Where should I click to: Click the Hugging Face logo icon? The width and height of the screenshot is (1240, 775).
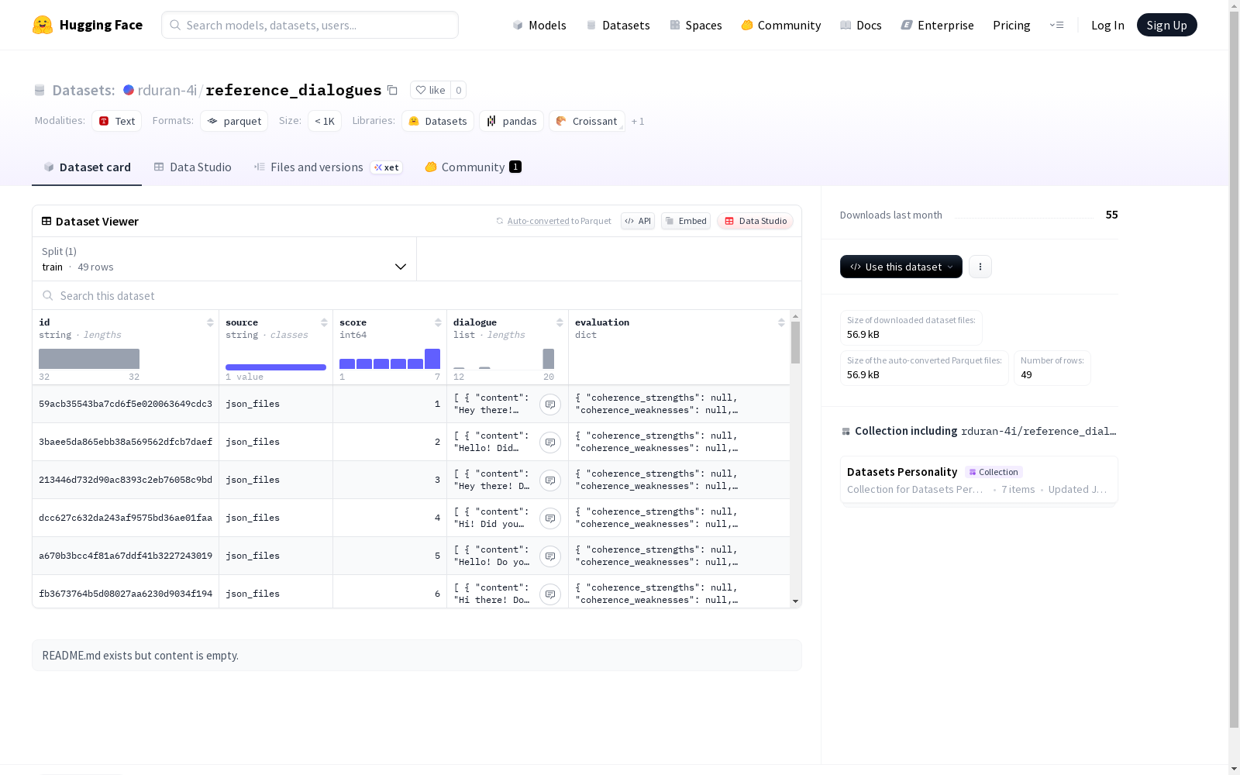pos(43,25)
